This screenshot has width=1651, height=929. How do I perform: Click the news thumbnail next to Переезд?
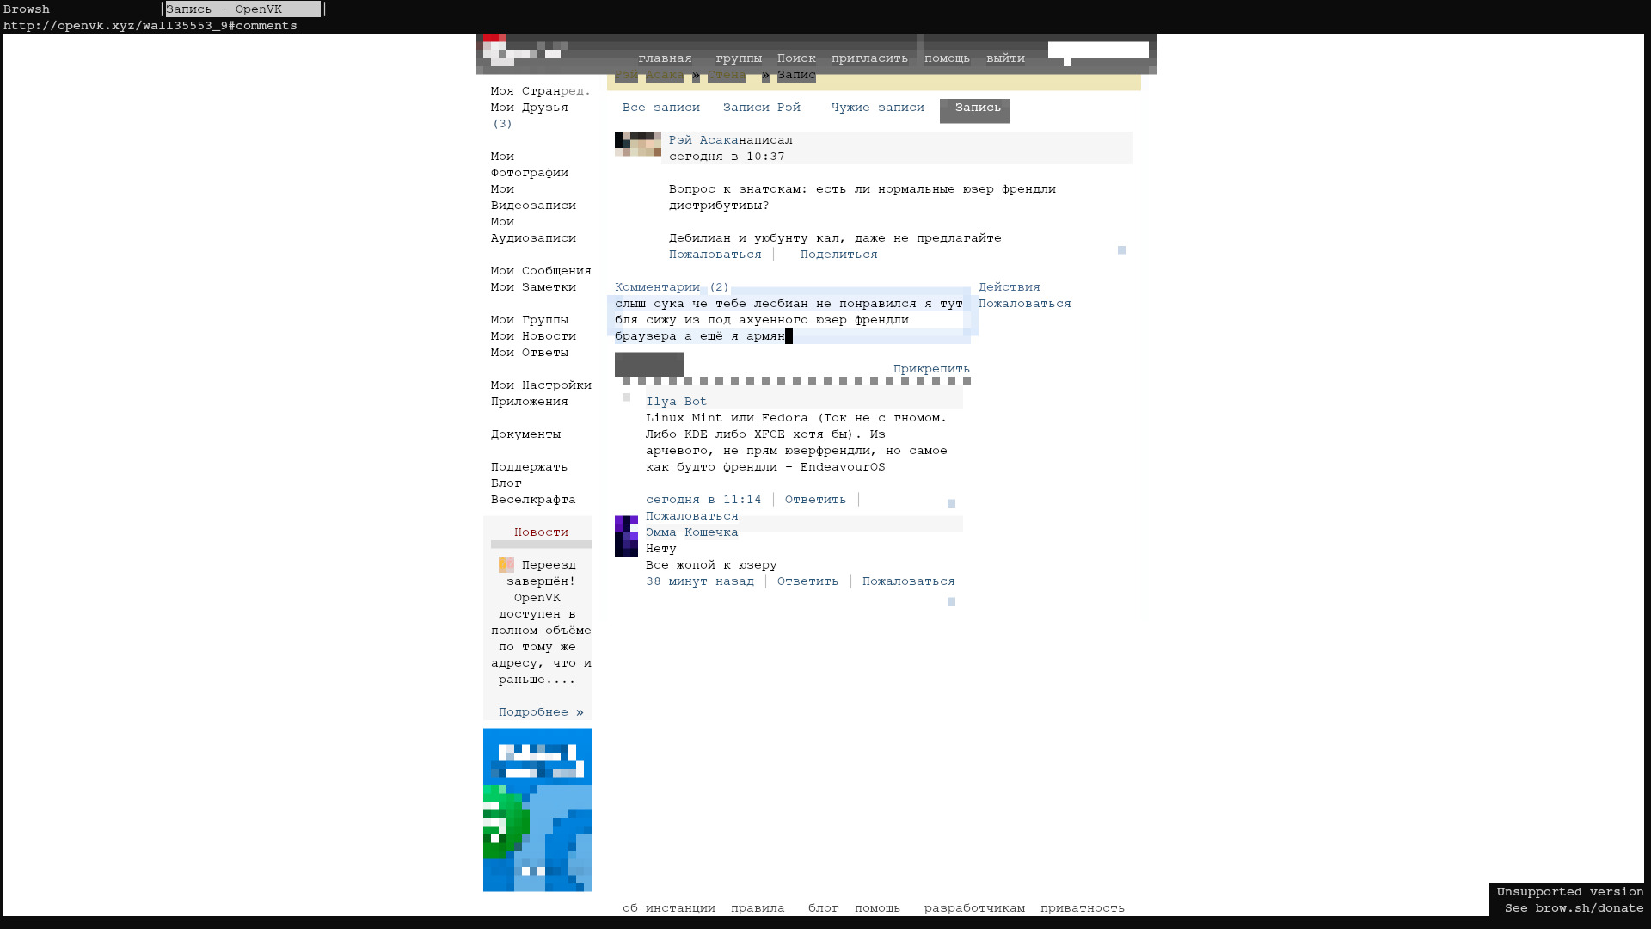[x=506, y=565]
